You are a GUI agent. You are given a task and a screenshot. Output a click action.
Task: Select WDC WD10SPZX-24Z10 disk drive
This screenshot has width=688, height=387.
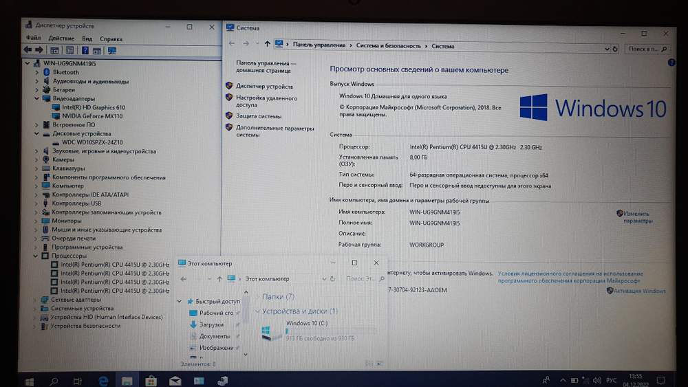point(92,142)
